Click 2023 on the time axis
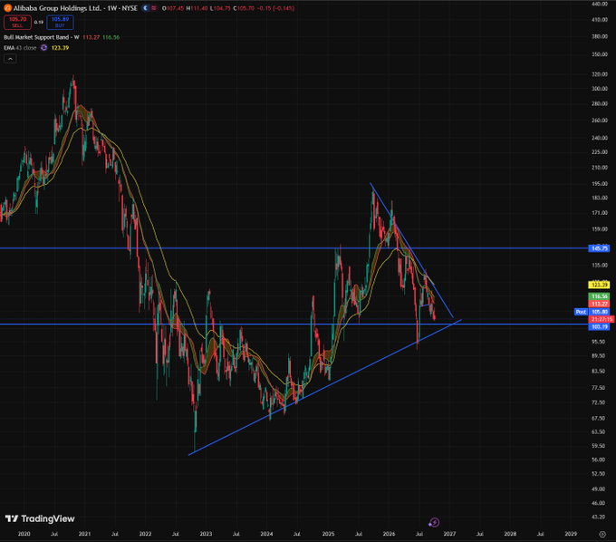Image resolution: width=616 pixels, height=542 pixels. [x=206, y=534]
